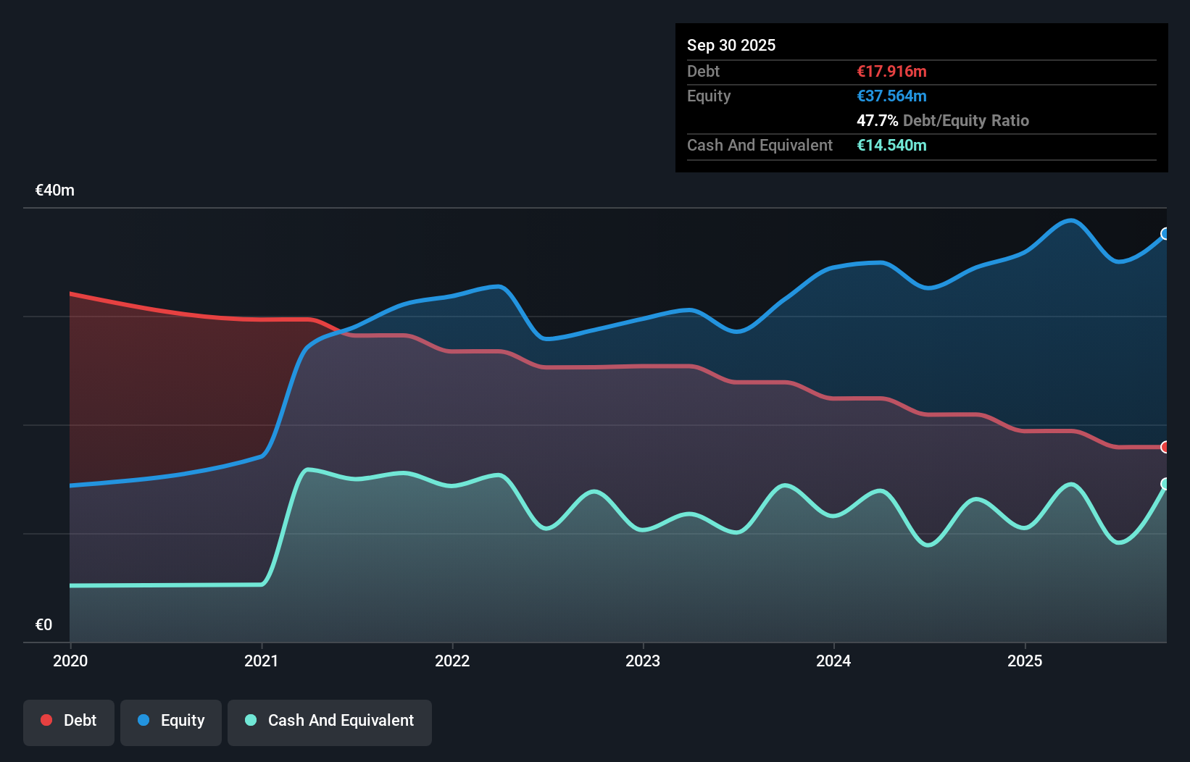Toggle the Cash And Equivalent series visibility
Image resolution: width=1190 pixels, height=762 pixels.
tap(330, 720)
